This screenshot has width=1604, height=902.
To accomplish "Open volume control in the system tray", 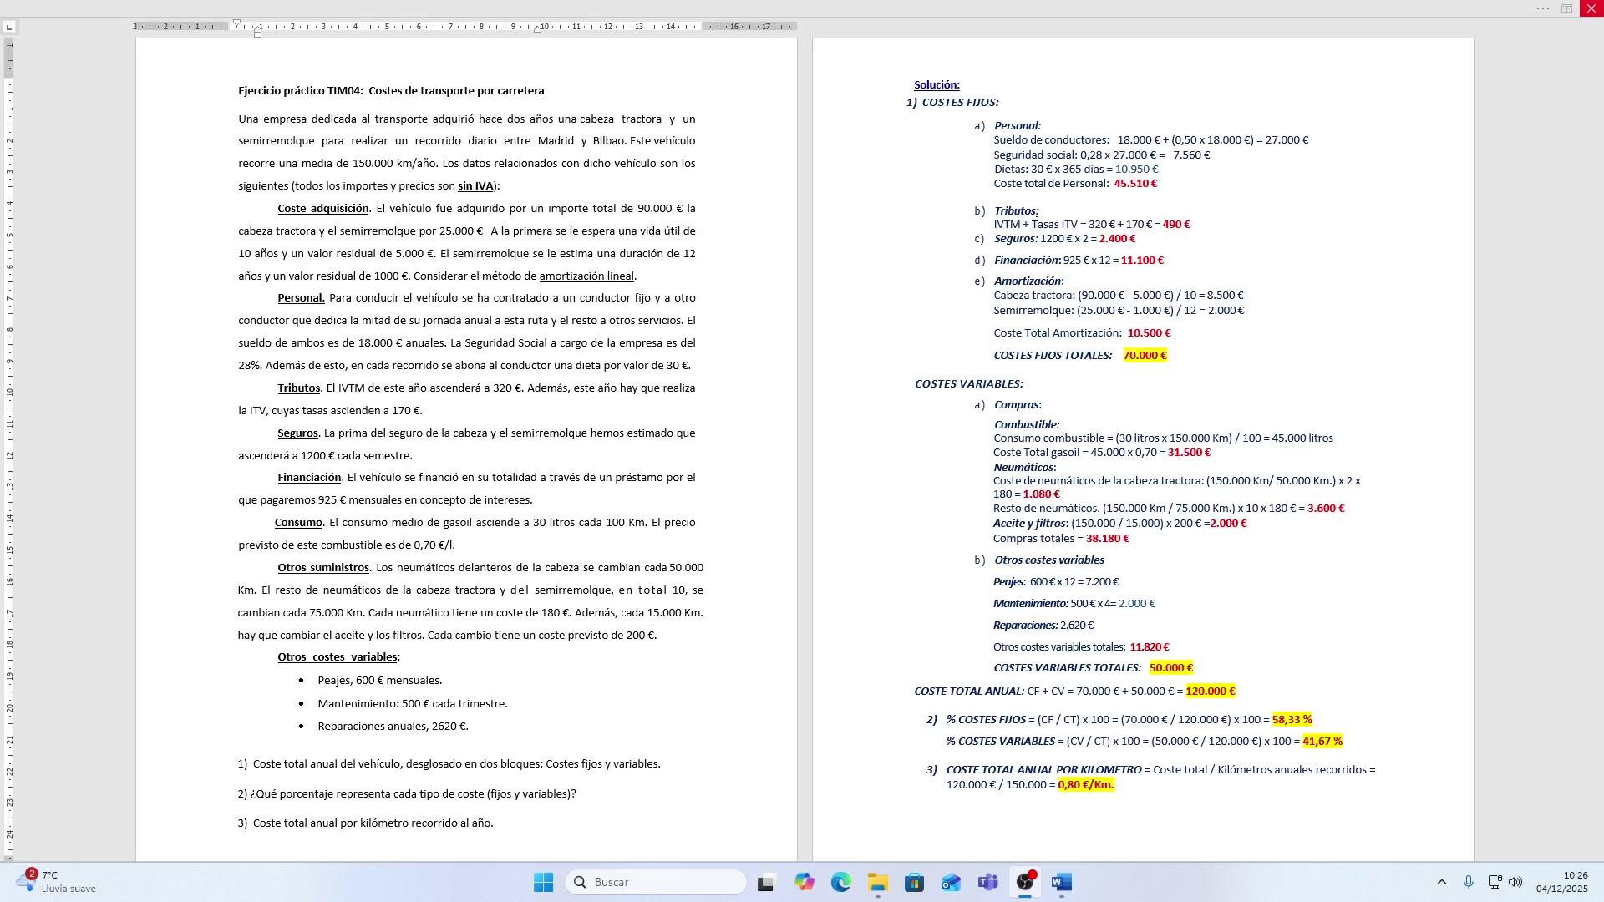I will pyautogui.click(x=1515, y=883).
